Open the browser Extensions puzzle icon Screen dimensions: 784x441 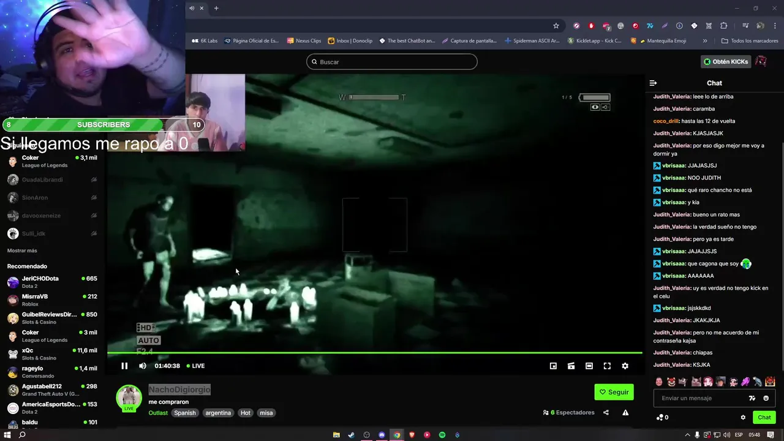point(723,26)
